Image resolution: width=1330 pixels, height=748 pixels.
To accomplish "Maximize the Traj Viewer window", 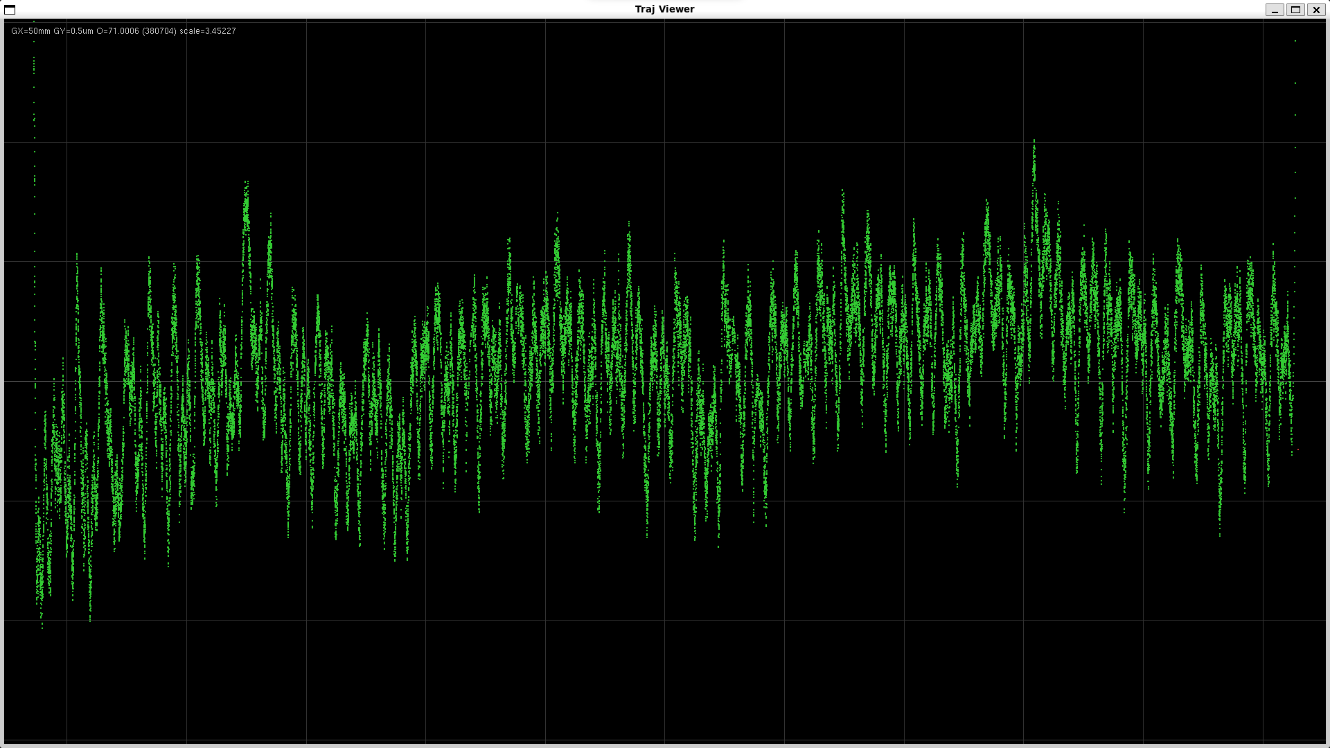I will click(1295, 10).
